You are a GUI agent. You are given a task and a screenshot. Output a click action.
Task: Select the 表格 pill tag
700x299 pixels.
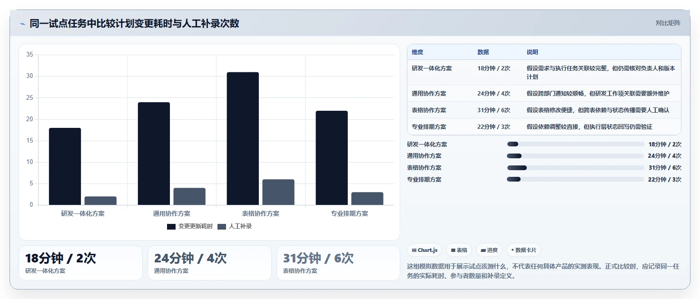pyautogui.click(x=459, y=250)
